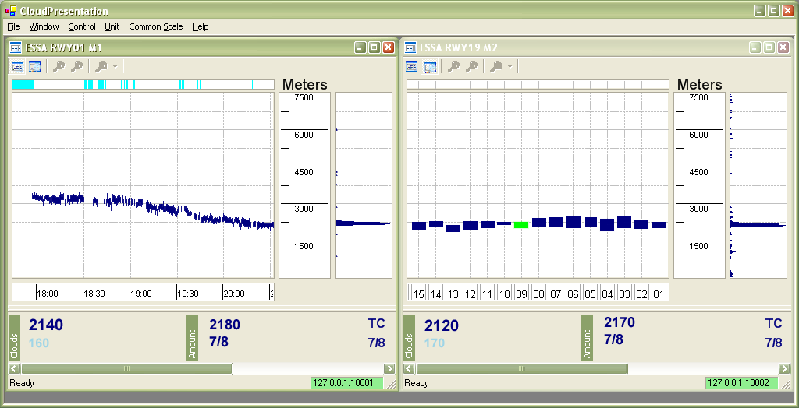799x408 pixels.
Task: Click the TC label in RWY19 M2 window
Action: (773, 324)
